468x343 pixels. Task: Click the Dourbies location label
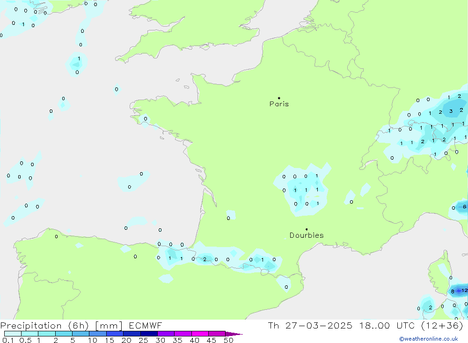click(x=307, y=235)
